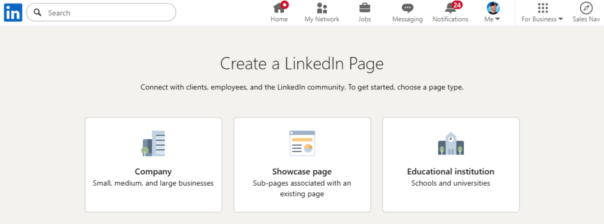Viewport: 604px width, 224px height.
Task: Click the profile avatar photo
Action: [x=493, y=8]
